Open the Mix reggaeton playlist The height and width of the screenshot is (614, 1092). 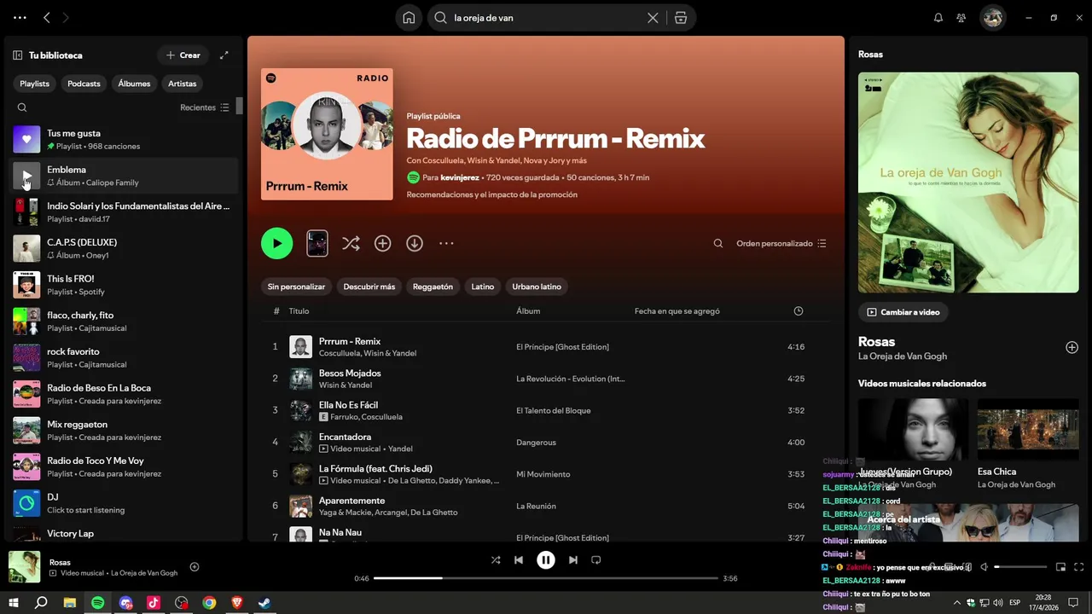click(124, 431)
